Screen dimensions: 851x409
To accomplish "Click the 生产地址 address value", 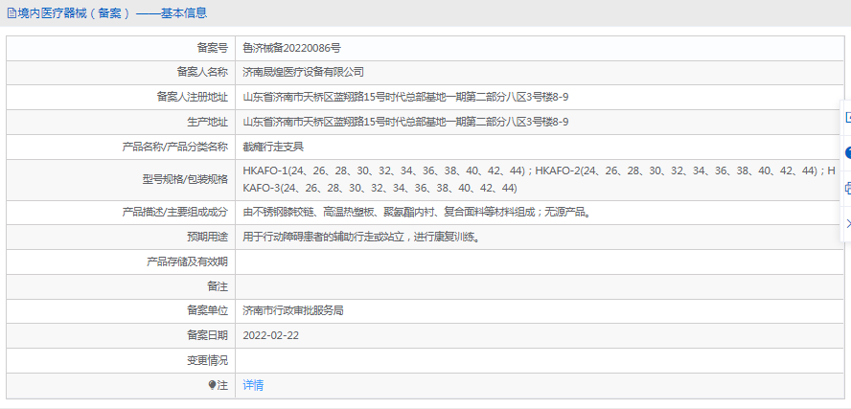I will 405,122.
